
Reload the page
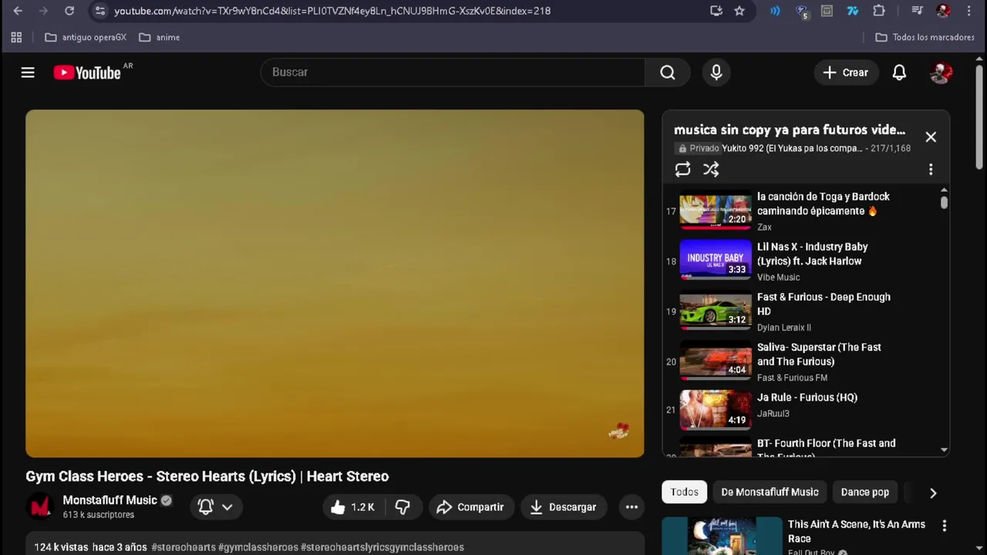point(69,11)
